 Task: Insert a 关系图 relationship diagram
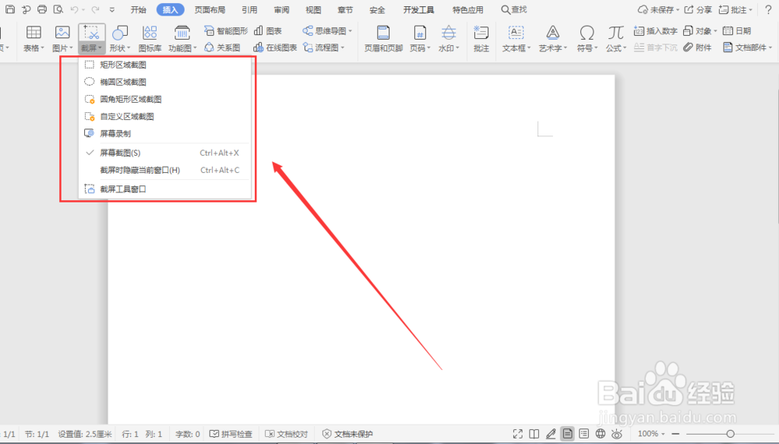[x=222, y=48]
